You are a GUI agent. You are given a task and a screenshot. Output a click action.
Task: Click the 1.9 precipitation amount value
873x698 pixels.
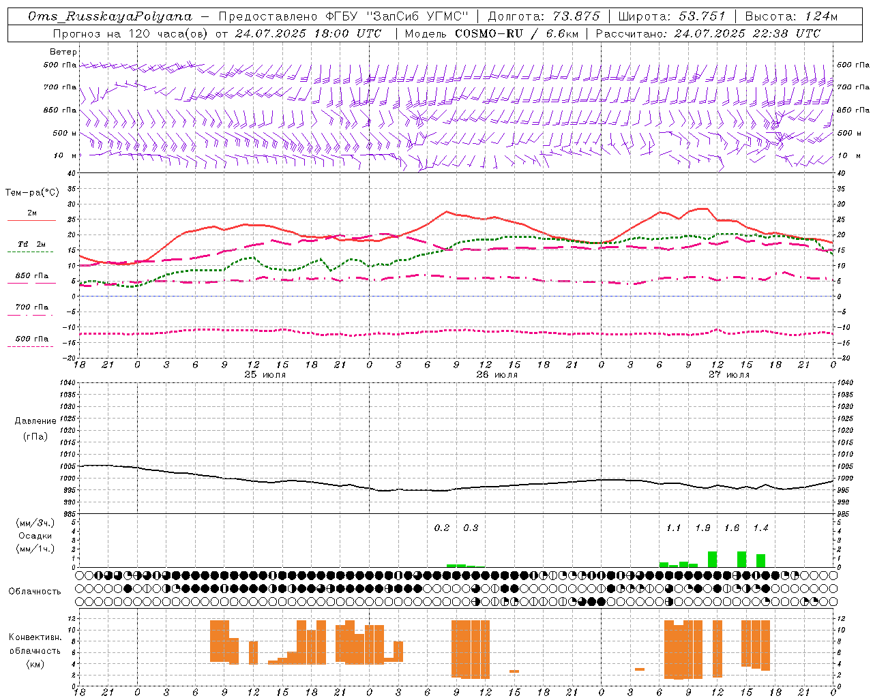702,528
